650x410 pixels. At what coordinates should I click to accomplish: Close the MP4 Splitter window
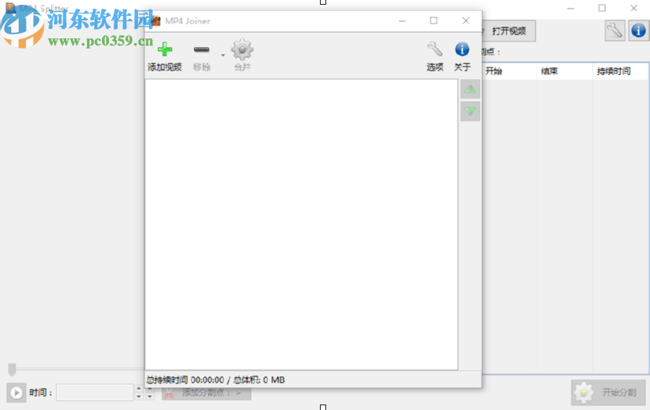click(634, 8)
